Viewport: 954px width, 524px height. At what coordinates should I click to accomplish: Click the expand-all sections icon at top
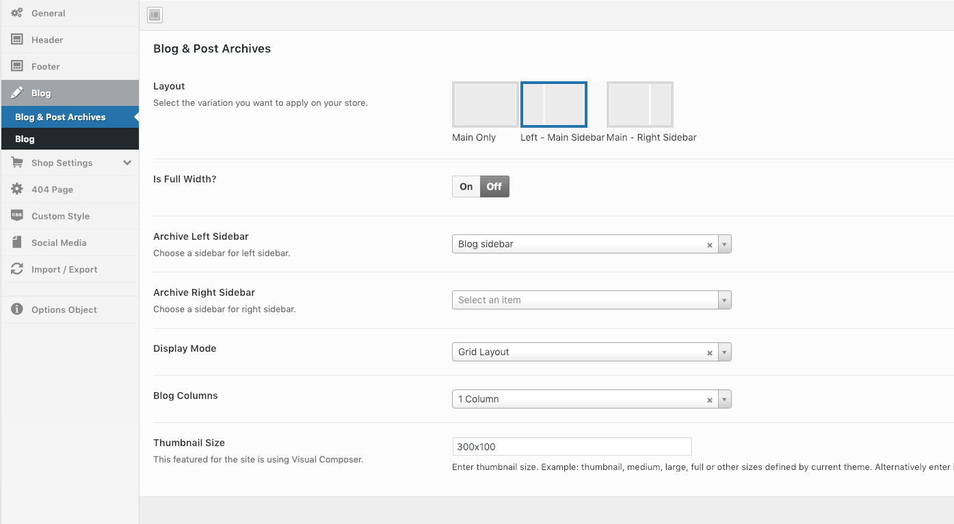point(155,15)
